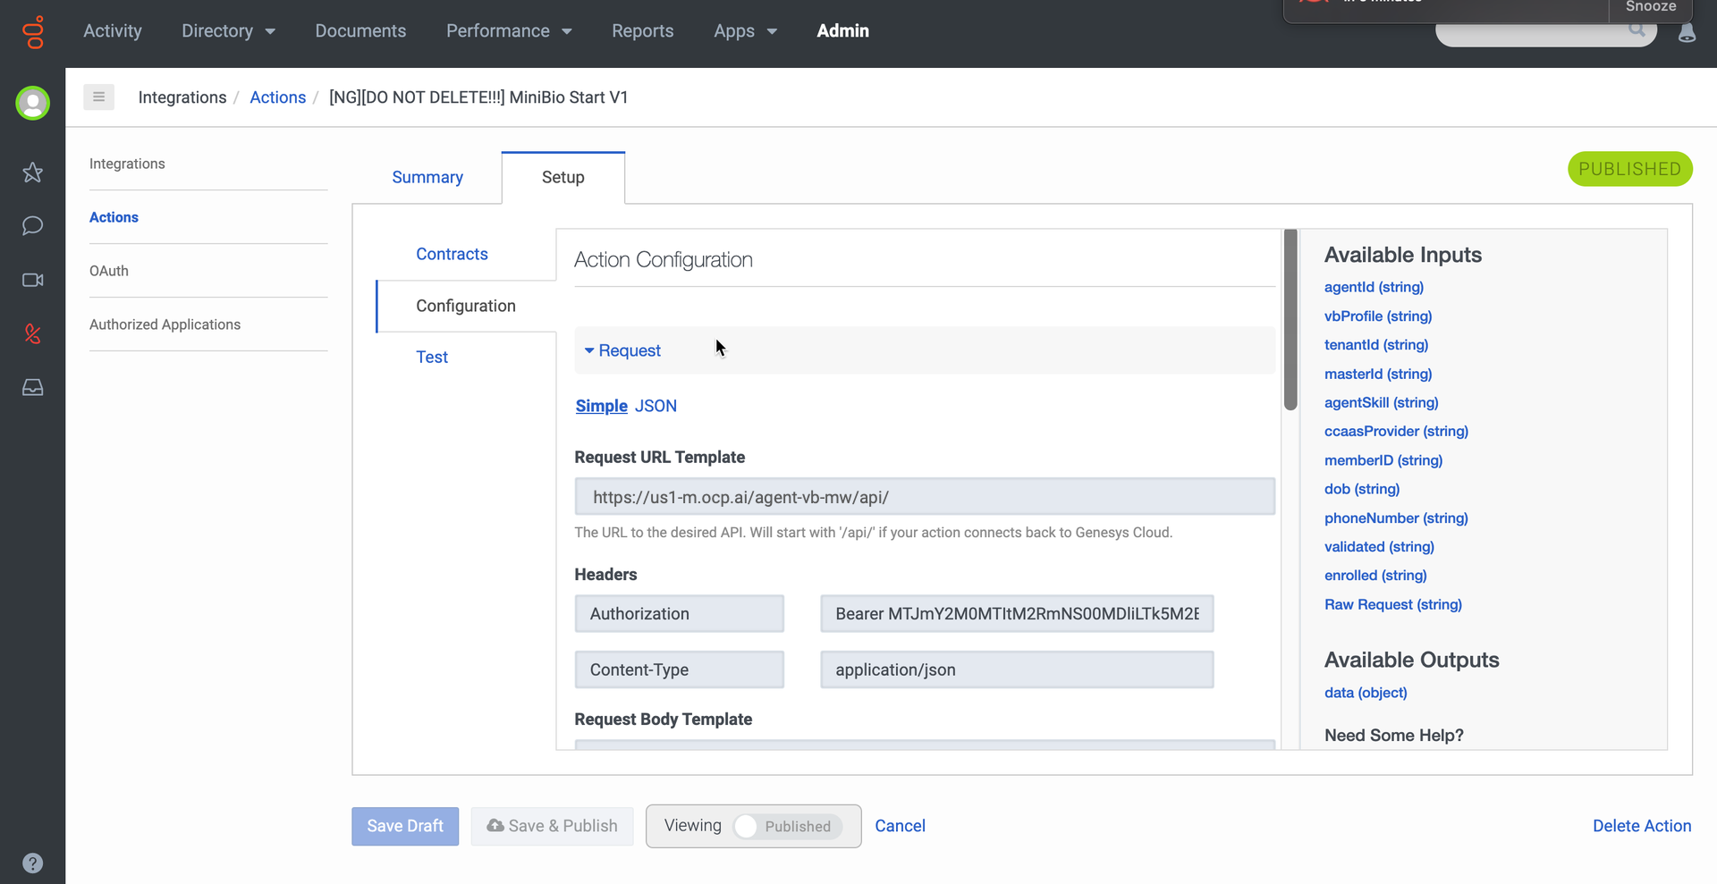Open the favorites star icon
This screenshot has height=884, width=1717.
[33, 173]
